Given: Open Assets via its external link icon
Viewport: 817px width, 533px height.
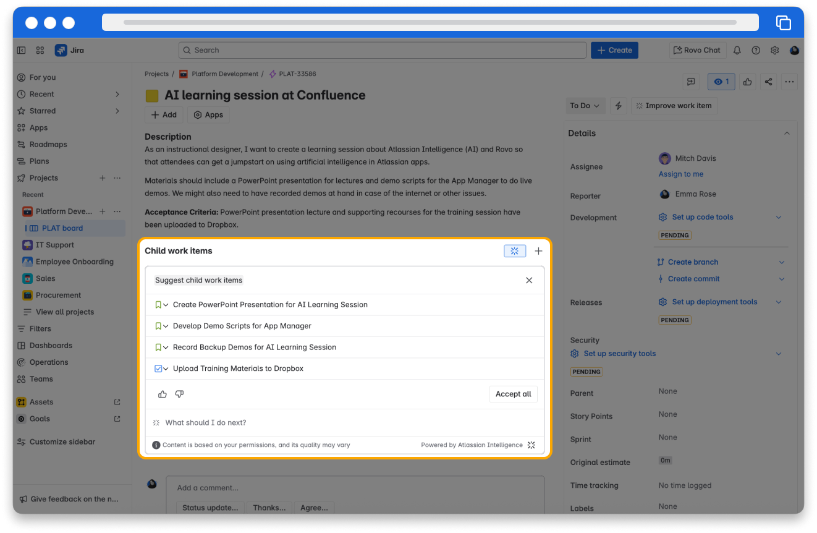Looking at the screenshot, I should click(117, 402).
